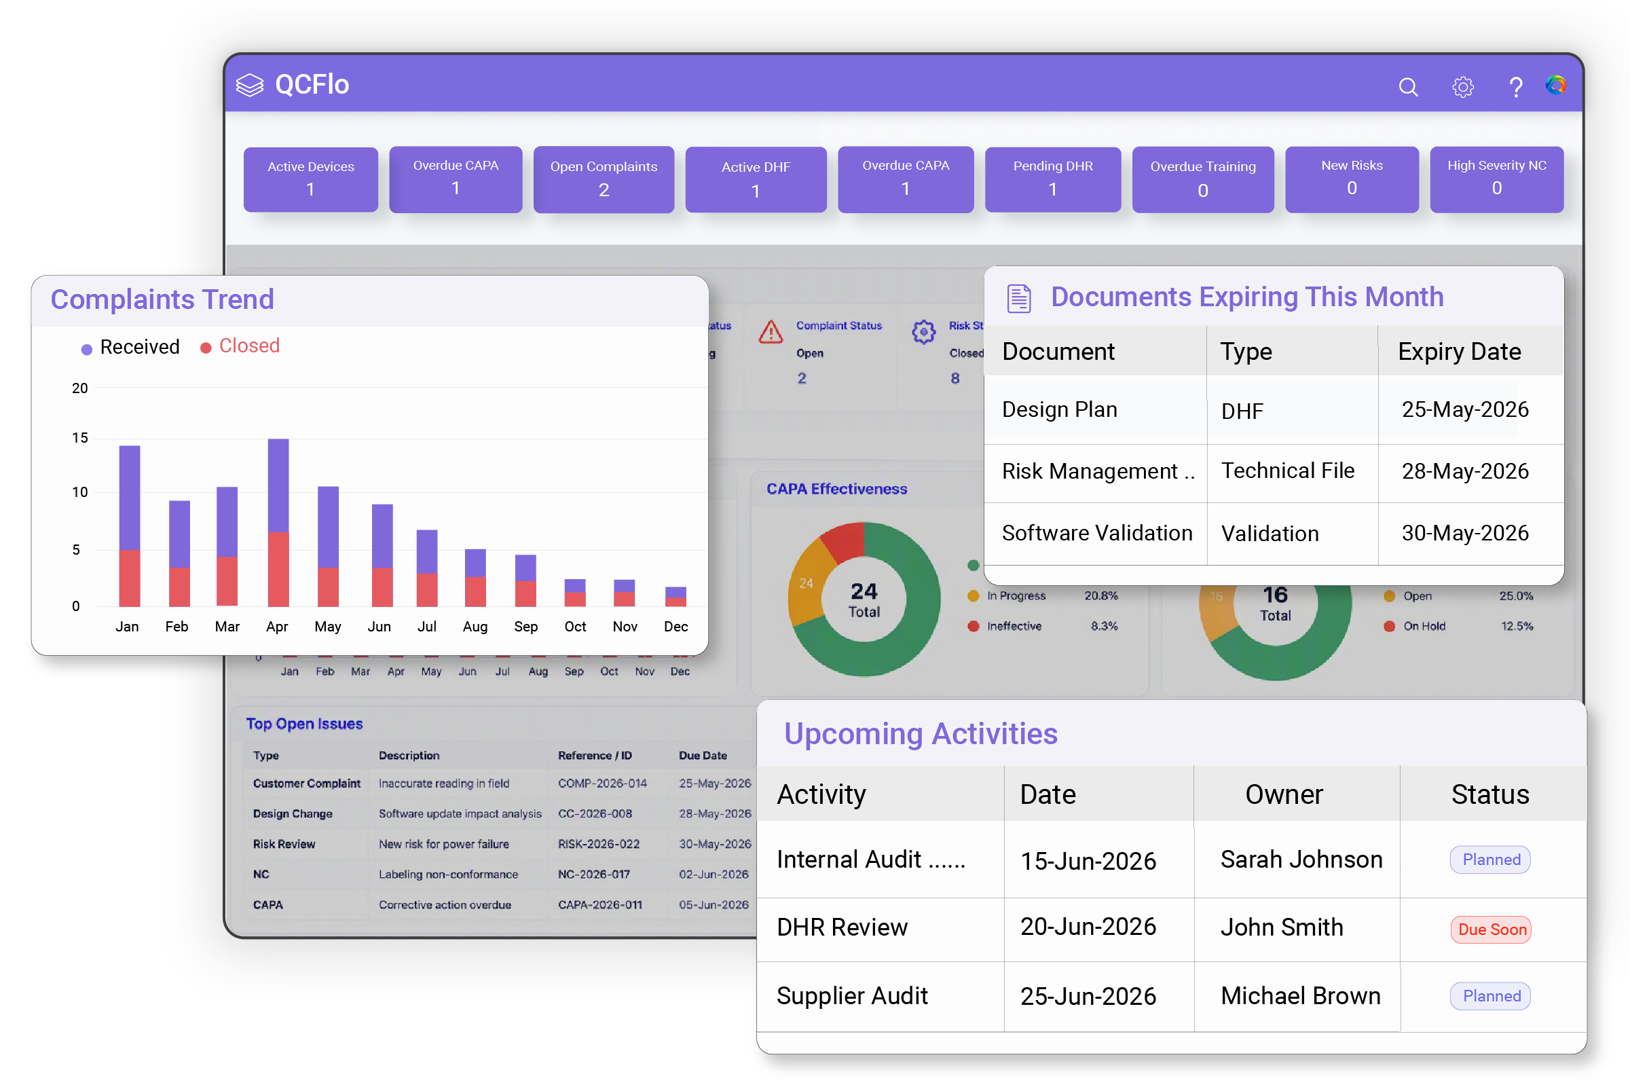
Task: Click the Expiry Date column header
Action: click(x=1459, y=352)
